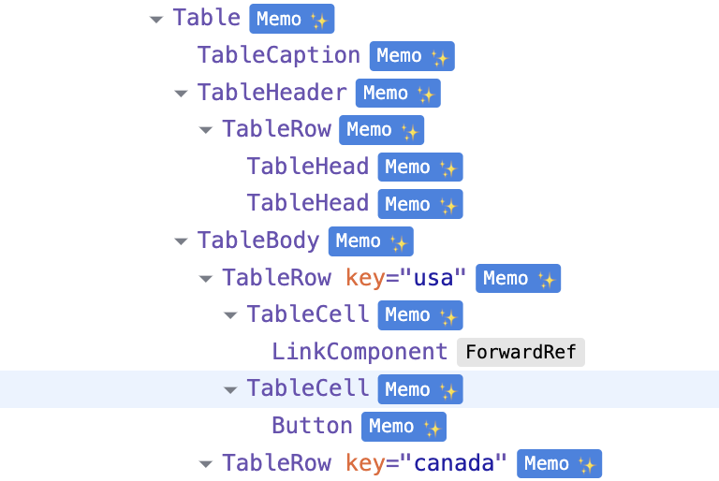Viewport: 719px width, 481px height.
Task: Click the Memo badge beside TableHeader
Action: point(398,93)
